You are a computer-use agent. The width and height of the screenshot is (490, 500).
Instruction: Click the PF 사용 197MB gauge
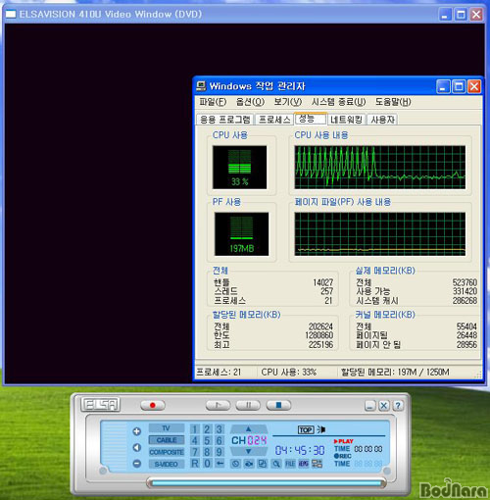coord(241,233)
